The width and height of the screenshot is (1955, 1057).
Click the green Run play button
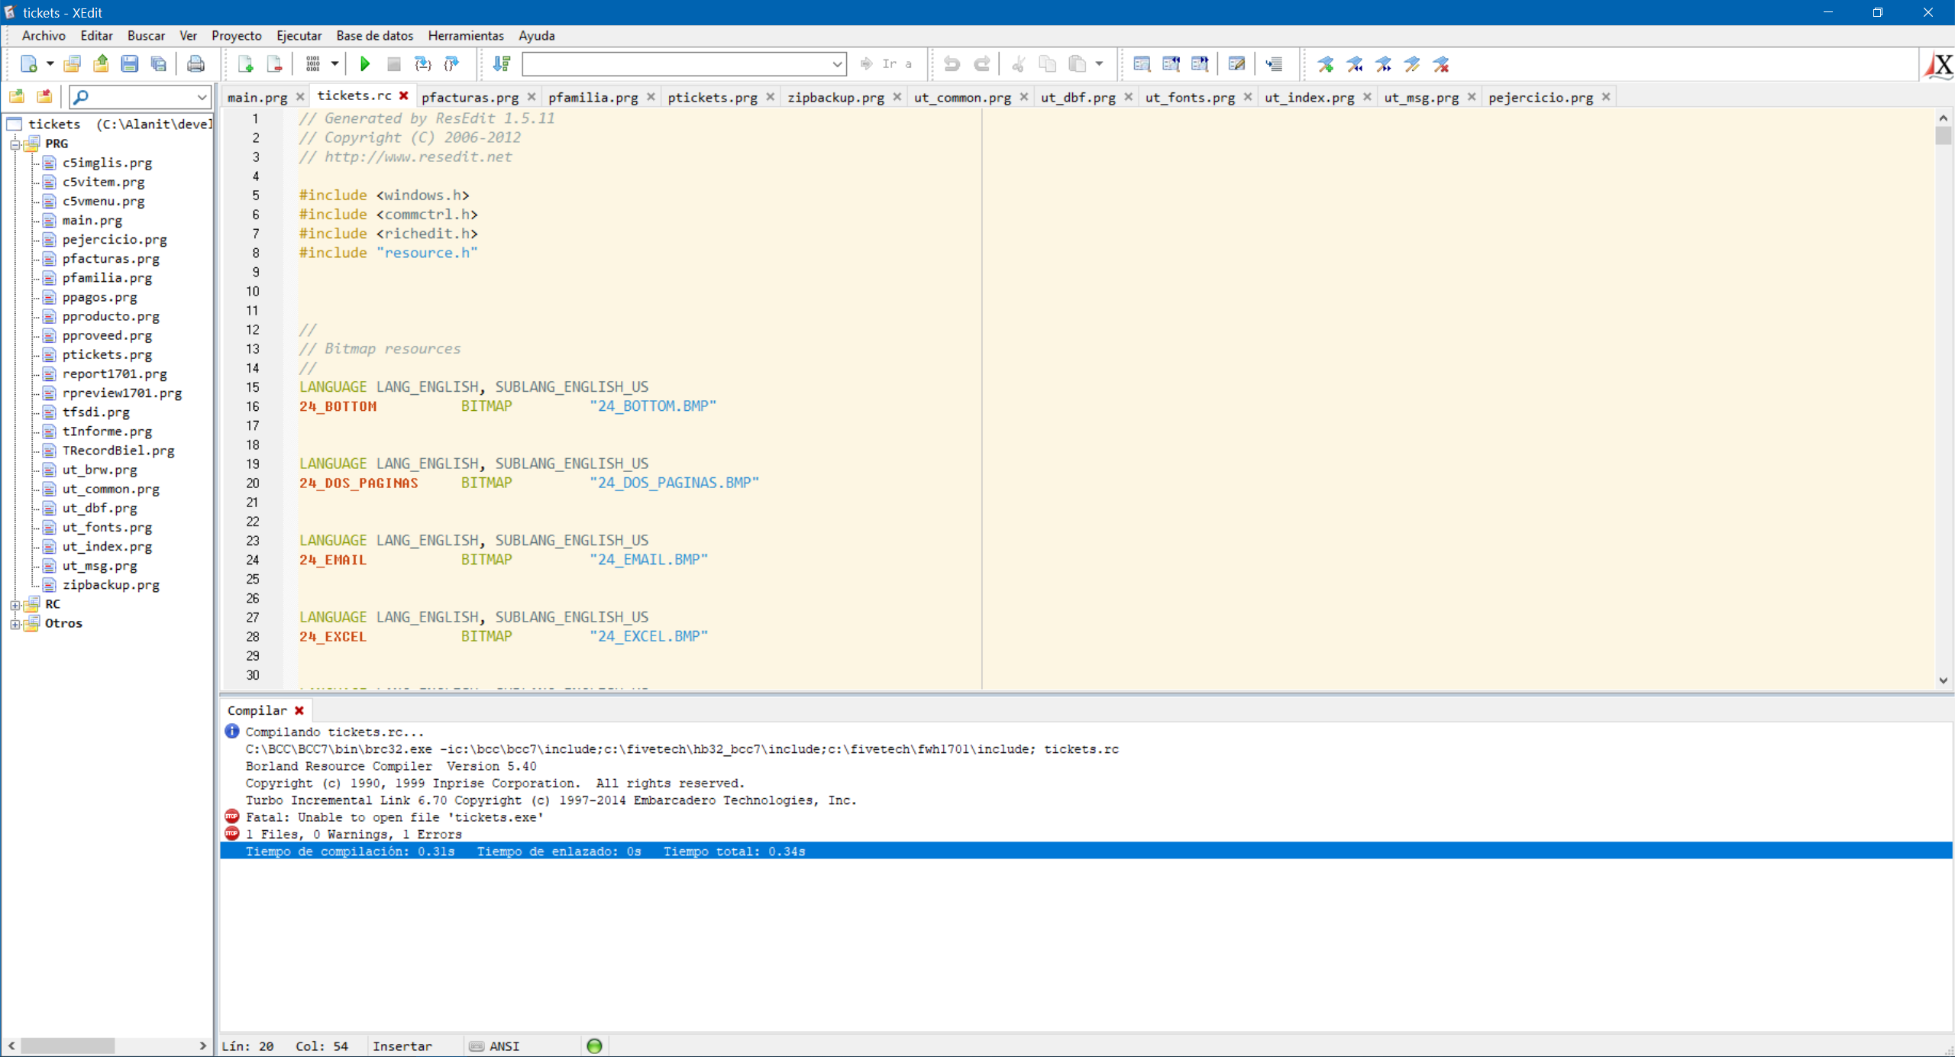click(364, 64)
